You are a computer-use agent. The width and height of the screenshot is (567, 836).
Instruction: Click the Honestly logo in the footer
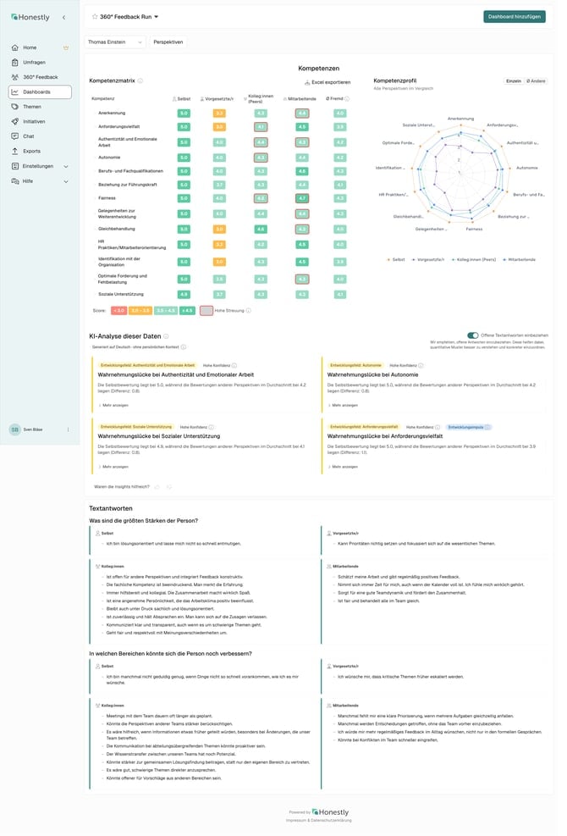330,811
